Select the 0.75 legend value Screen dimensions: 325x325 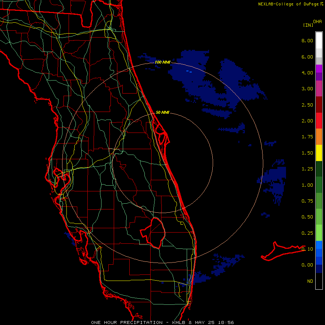coord(307,201)
